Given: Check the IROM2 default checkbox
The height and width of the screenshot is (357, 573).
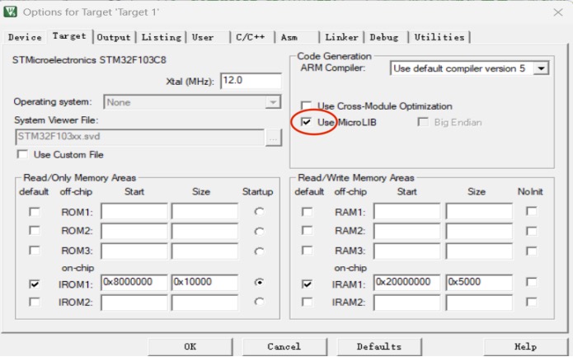Looking at the screenshot, I should pyautogui.click(x=35, y=303).
